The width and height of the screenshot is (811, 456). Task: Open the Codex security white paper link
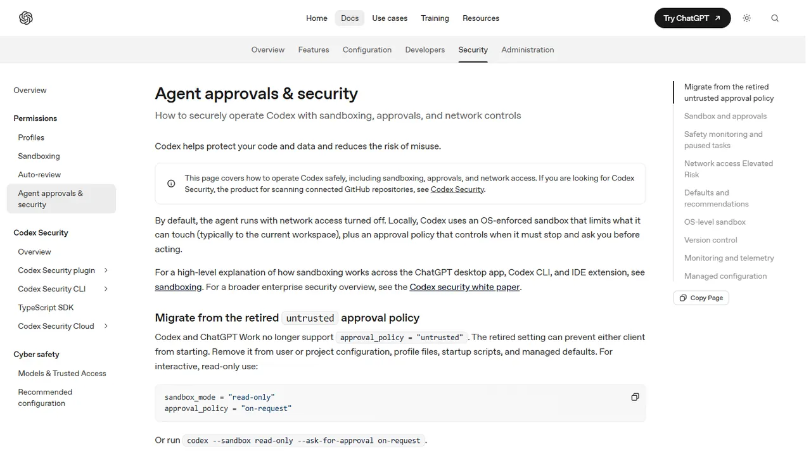click(x=465, y=287)
